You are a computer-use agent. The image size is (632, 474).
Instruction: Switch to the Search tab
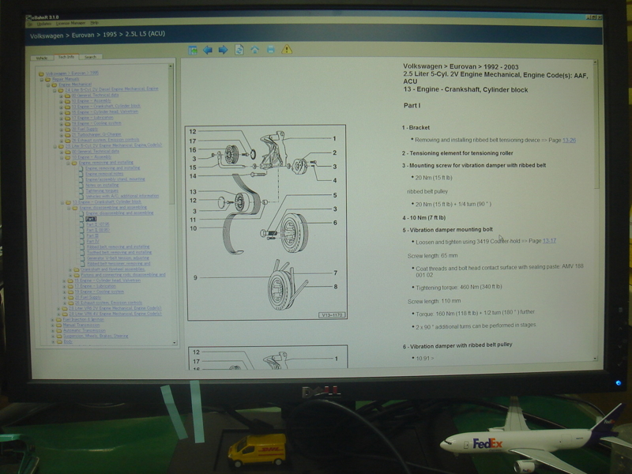click(90, 57)
